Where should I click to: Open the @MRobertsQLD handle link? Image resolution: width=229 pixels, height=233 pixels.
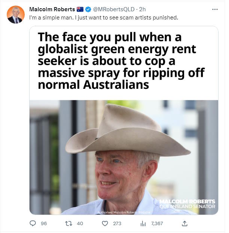[114, 9]
